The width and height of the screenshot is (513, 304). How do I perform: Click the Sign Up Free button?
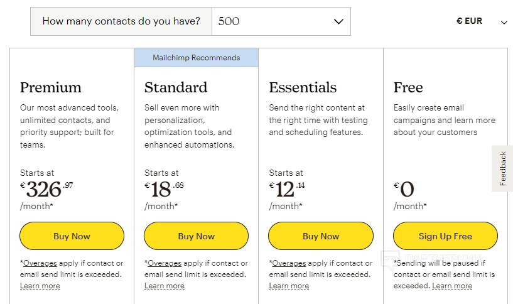pyautogui.click(x=445, y=236)
